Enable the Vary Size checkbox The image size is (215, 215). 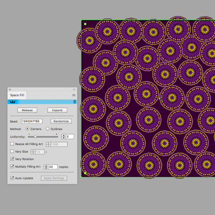tap(12, 152)
